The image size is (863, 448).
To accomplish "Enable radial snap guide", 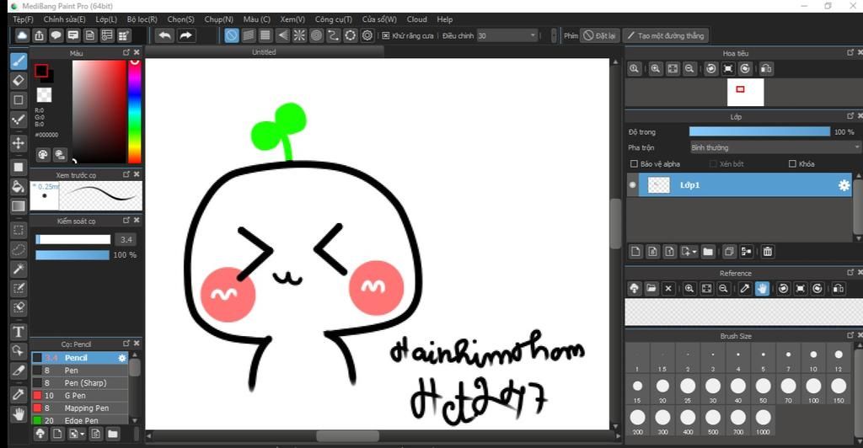I will tap(299, 35).
